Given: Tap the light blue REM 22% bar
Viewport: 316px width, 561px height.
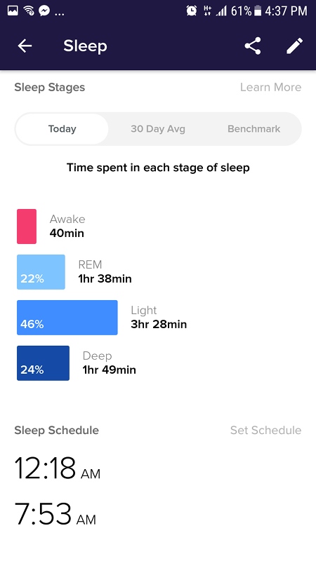Looking at the screenshot, I should [x=41, y=272].
